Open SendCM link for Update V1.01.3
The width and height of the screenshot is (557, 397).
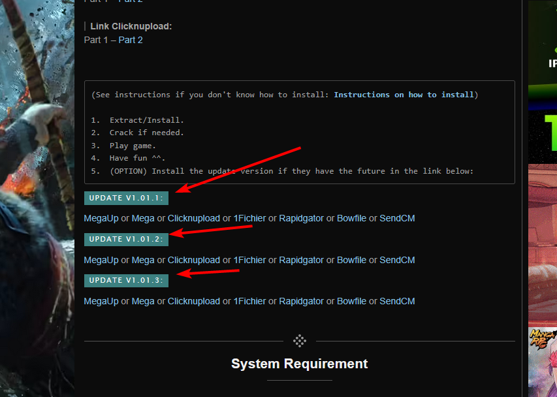[x=397, y=302]
